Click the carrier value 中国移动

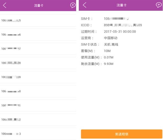click(x=111, y=38)
